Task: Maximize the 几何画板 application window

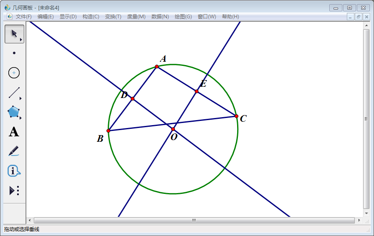Action: tap(349, 8)
